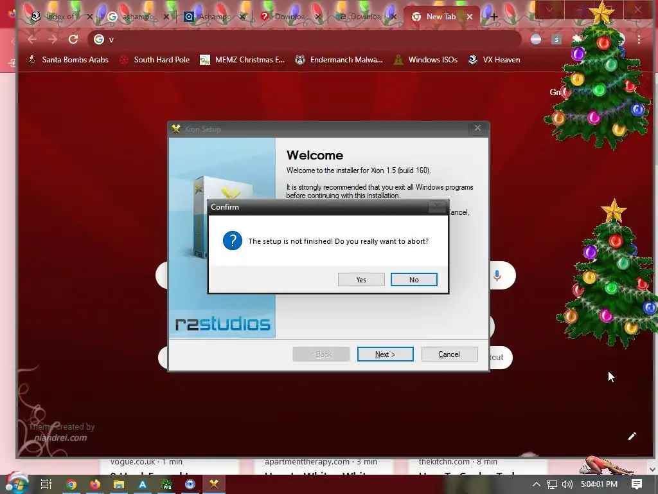Click the address bar showing 'v'
The image size is (658, 494).
pyautogui.click(x=304, y=39)
